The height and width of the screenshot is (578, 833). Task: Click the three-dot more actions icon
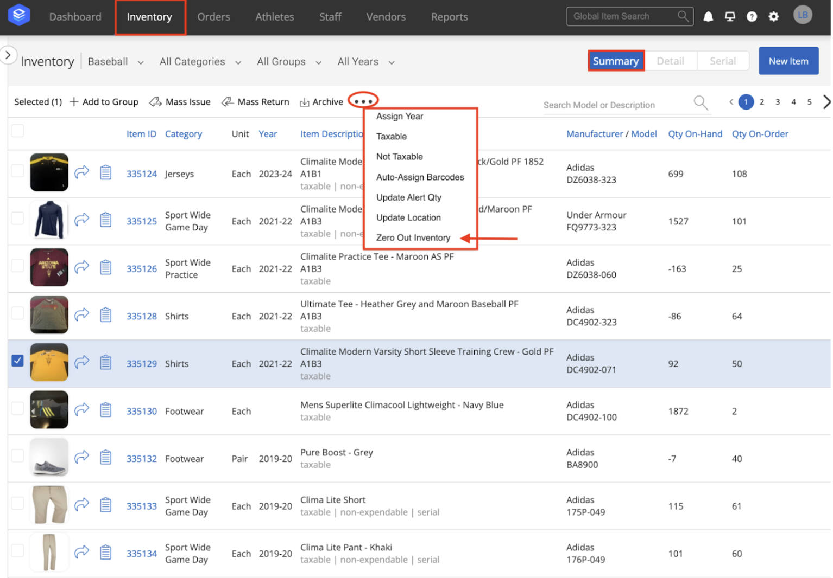coord(363,101)
